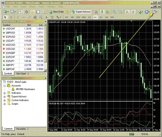Toggle the Navigator panel star button
The height and width of the screenshot is (137, 162).
(x=32, y=12)
